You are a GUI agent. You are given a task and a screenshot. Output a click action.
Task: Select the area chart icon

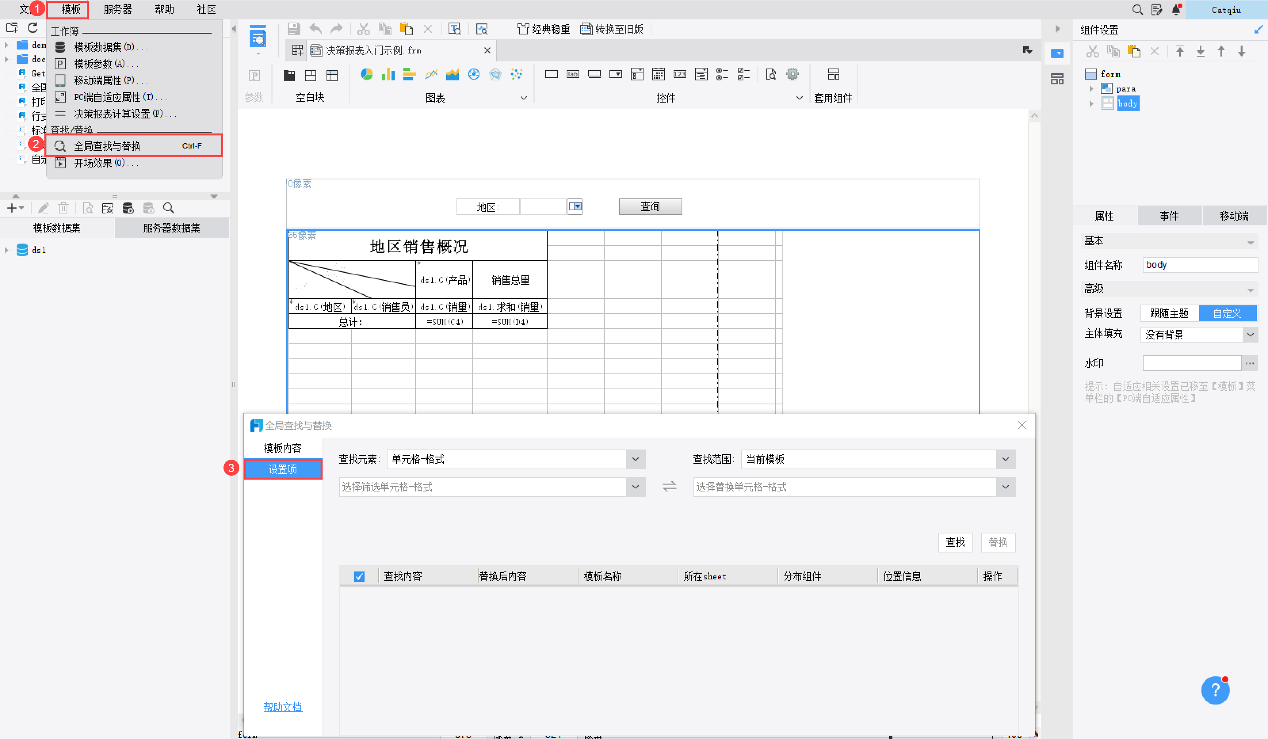[453, 74]
